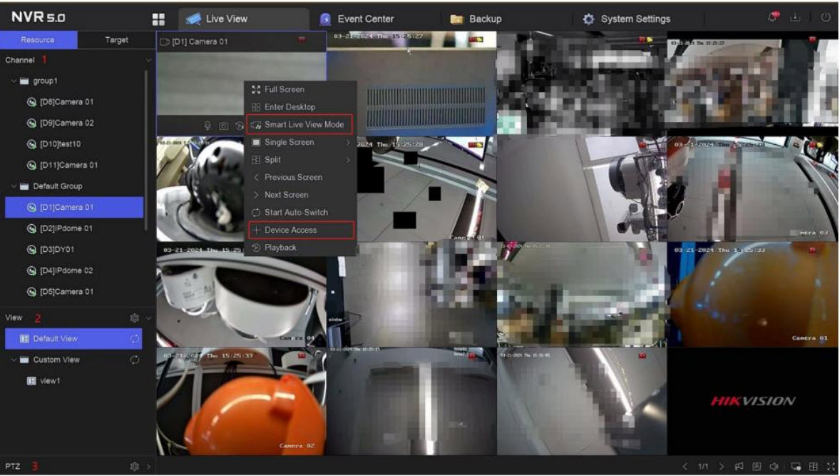
Task: Open View panel settings gear
Action: click(x=133, y=318)
